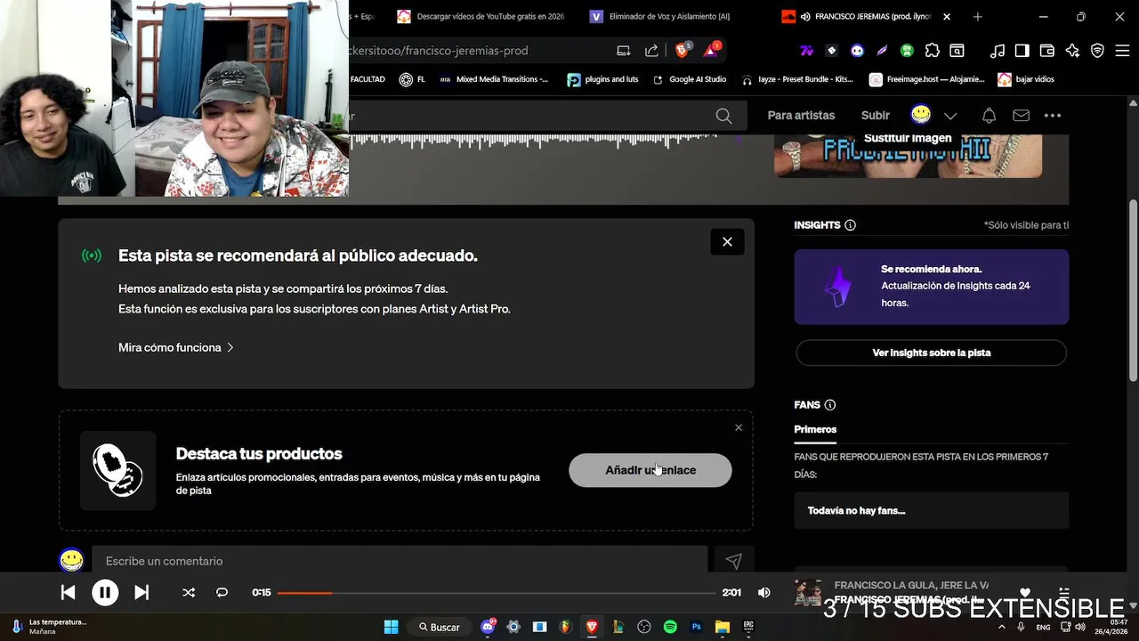Open the three-dots more menu in header
1139x641 pixels.
tap(1053, 116)
